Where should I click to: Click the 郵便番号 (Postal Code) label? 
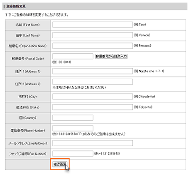[28, 58]
